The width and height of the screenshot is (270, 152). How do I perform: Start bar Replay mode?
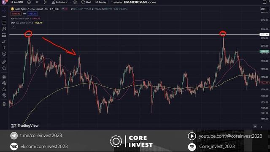coord(101,2)
